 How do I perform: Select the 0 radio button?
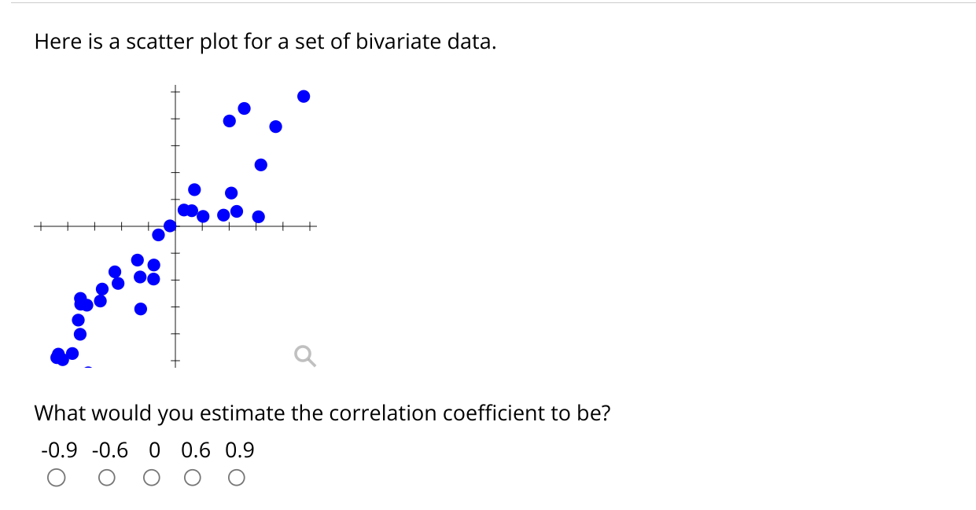coord(151,476)
